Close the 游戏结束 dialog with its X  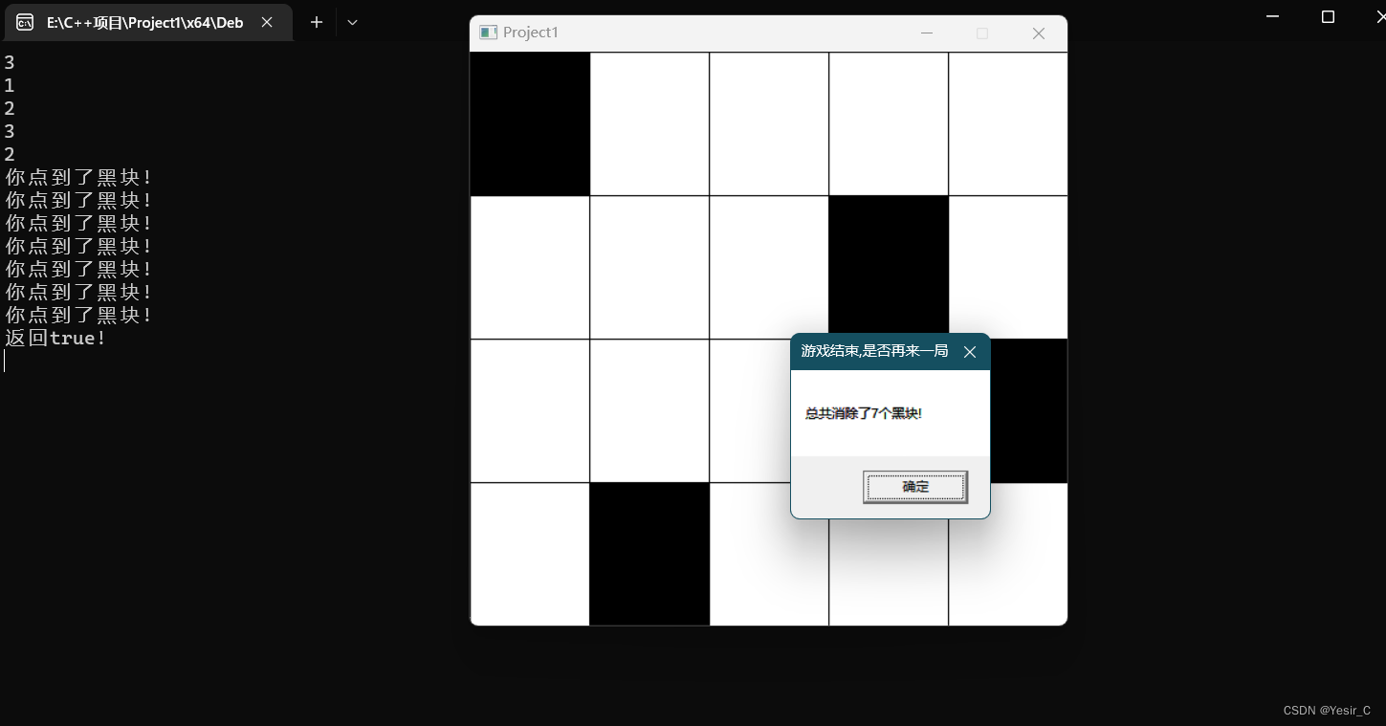tap(970, 352)
